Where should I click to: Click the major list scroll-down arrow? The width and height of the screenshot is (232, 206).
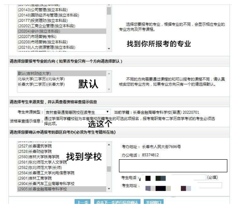[109, 48]
